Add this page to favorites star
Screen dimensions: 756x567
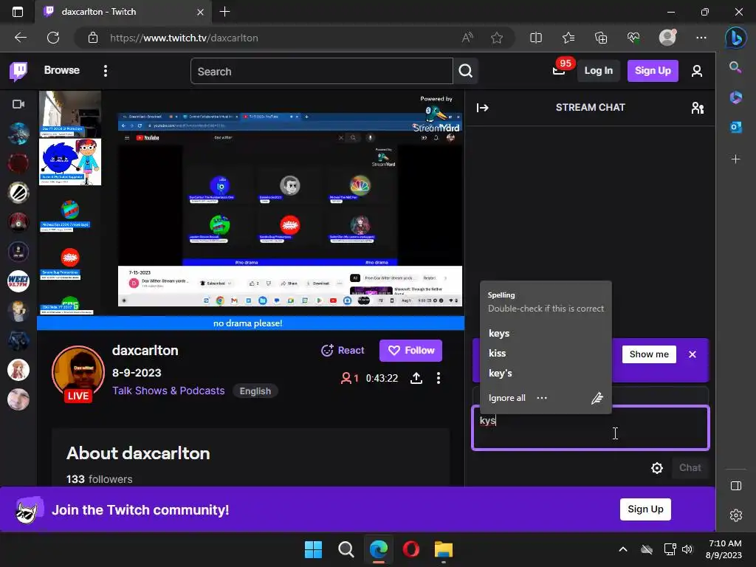click(497, 38)
